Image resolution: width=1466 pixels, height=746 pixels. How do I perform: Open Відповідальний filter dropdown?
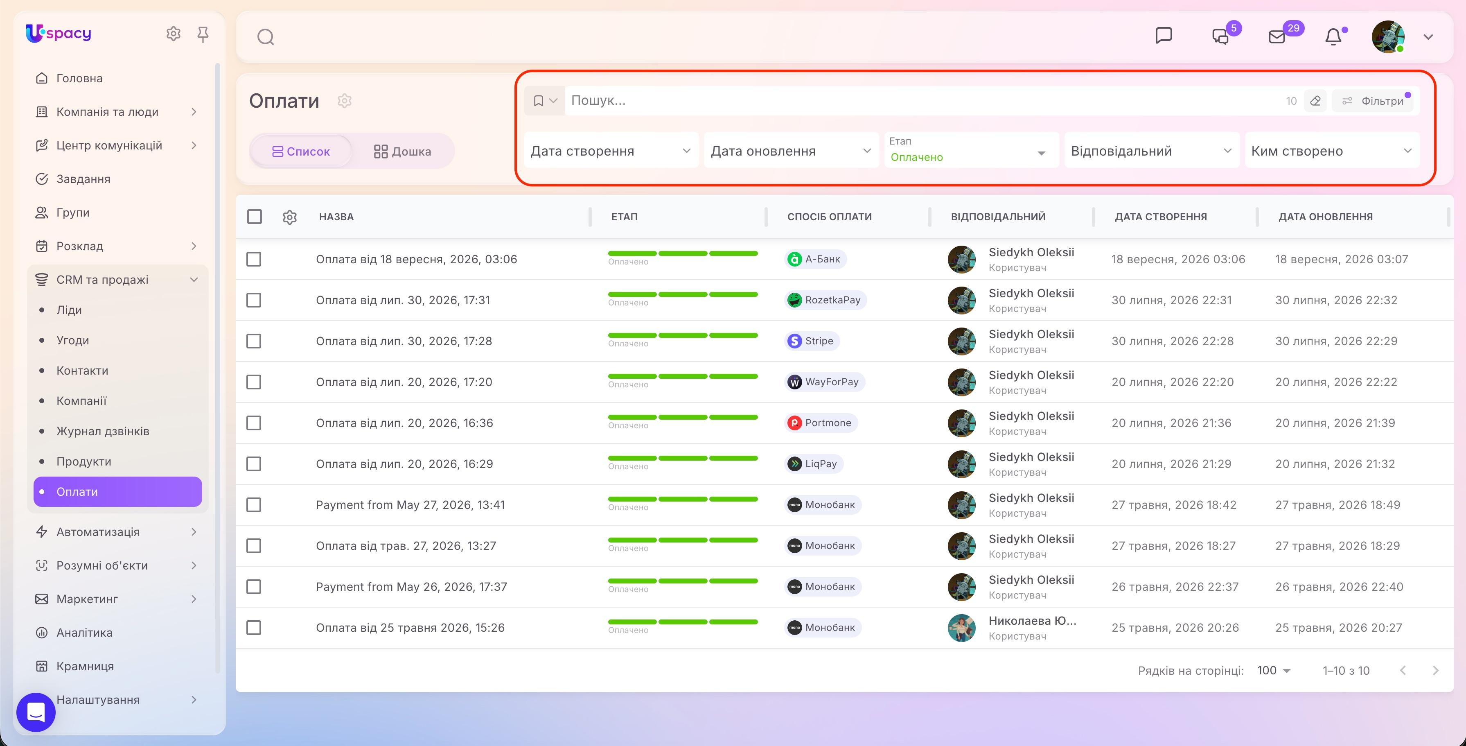click(1151, 150)
